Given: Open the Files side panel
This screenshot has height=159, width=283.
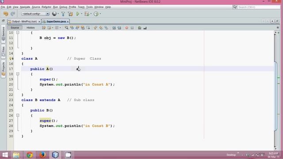Looking at the screenshot, I should pyautogui.click(x=3, y=51).
